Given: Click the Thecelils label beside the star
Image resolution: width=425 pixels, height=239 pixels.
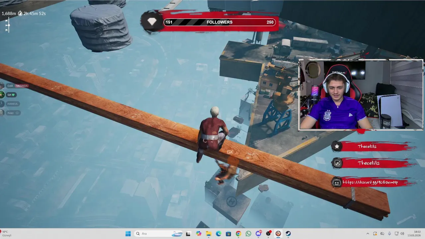Looking at the screenshot, I should pos(367,146).
